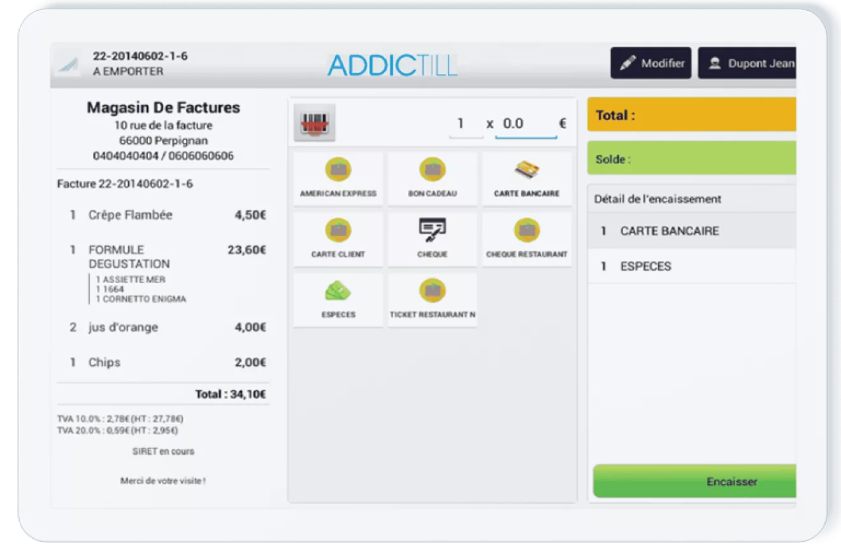Image resolution: width=841 pixels, height=554 pixels.
Task: Click the Détail de l'encaissement header
Action: pos(658,199)
